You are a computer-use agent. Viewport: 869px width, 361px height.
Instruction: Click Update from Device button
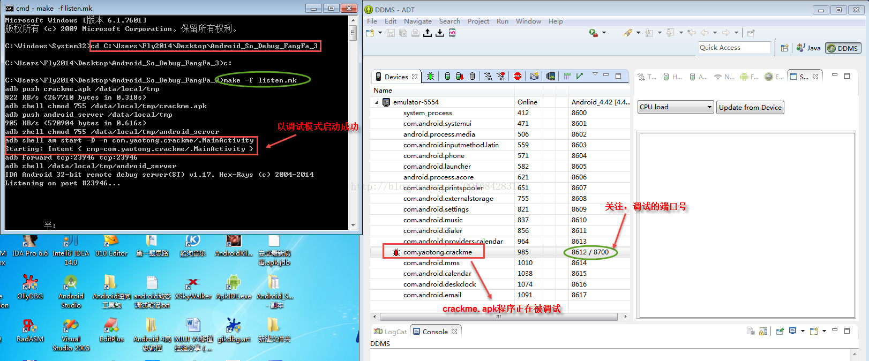750,107
